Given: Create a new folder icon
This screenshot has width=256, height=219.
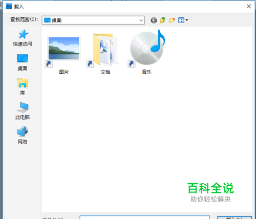Looking at the screenshot, I should click(x=172, y=20).
